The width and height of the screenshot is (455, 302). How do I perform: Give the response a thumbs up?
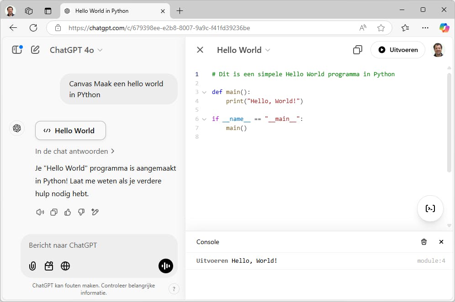coord(68,212)
